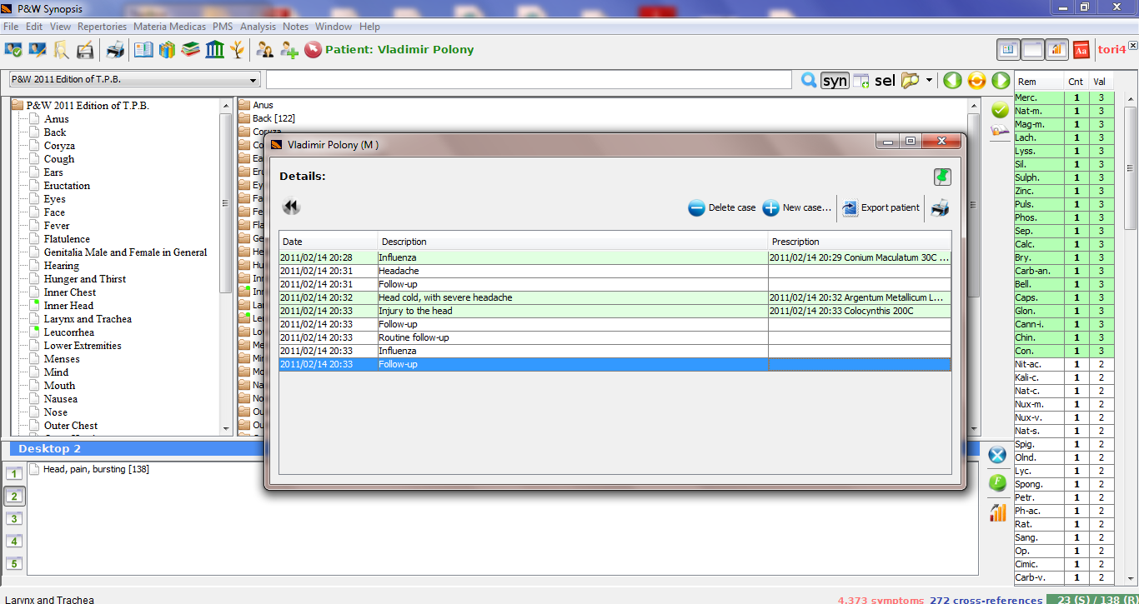Click the rewind double-arrow icon in patient dialog
Image resolution: width=1139 pixels, height=604 pixels.
(x=291, y=207)
